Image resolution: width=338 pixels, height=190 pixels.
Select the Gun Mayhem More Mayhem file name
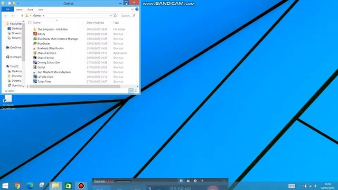click(54, 72)
